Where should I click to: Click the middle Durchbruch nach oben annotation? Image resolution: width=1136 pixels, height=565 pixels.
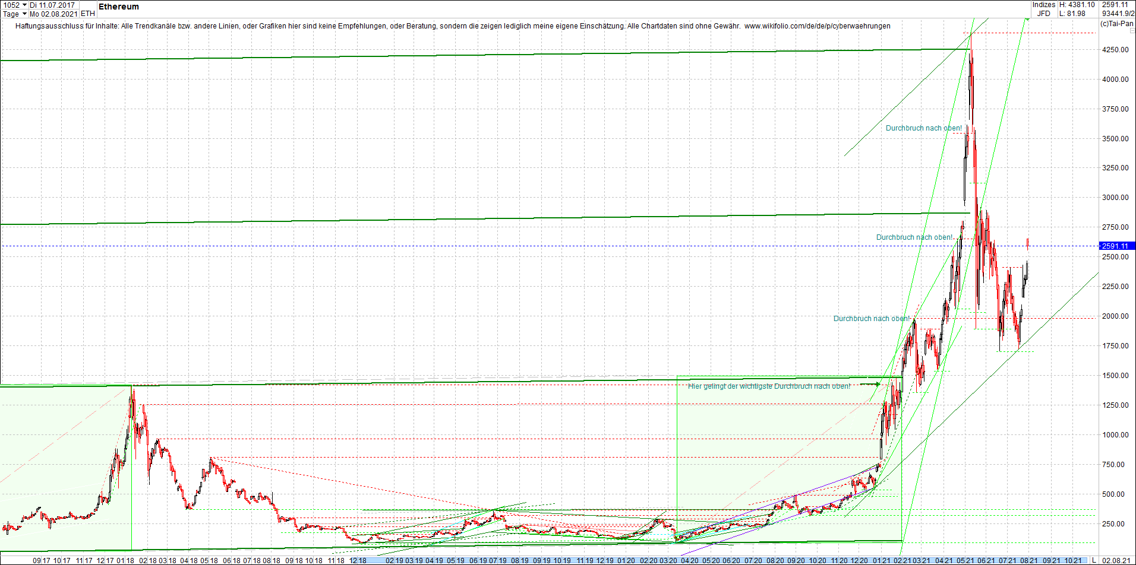pyautogui.click(x=914, y=237)
